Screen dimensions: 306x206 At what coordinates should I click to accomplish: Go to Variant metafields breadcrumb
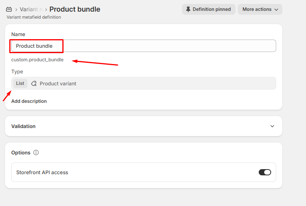click(31, 9)
